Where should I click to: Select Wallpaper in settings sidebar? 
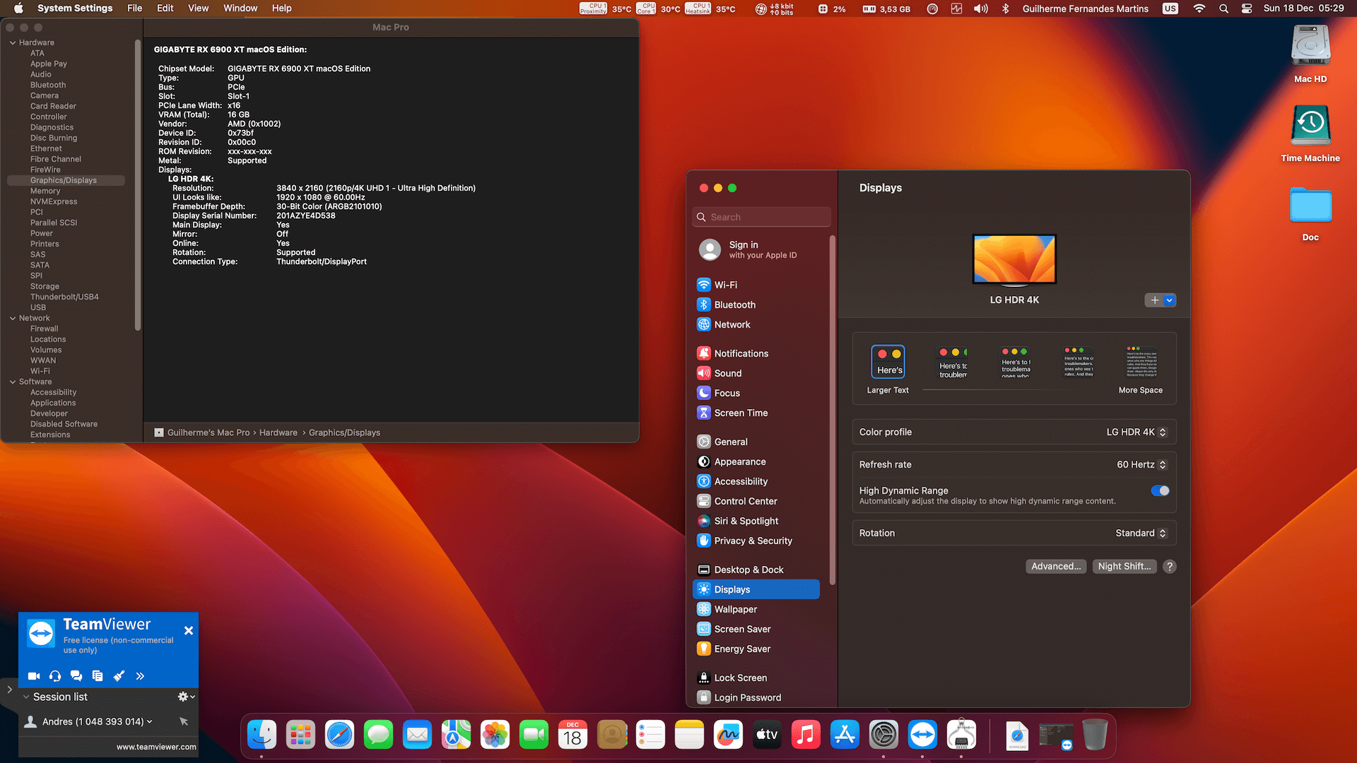click(735, 609)
